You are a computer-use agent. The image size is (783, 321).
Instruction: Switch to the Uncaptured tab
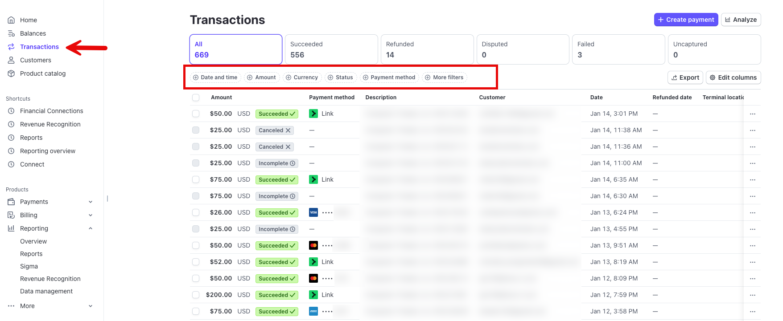714,49
